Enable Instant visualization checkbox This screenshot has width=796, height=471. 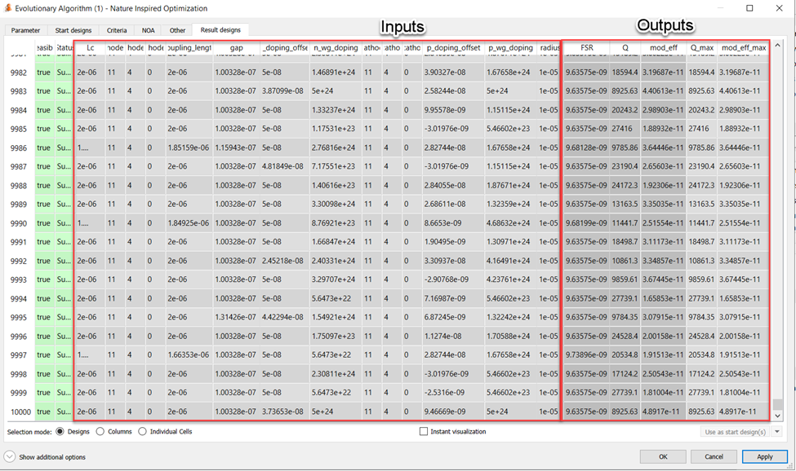[424, 432]
